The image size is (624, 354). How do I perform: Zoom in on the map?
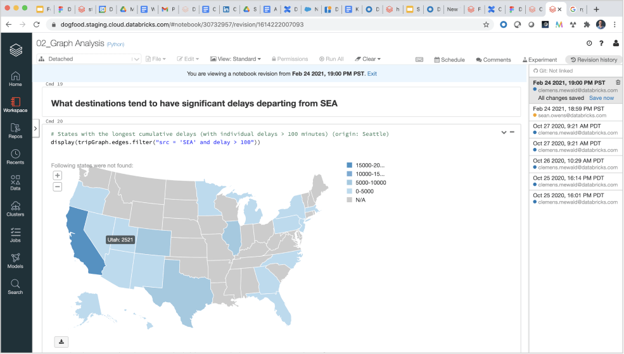(58, 176)
